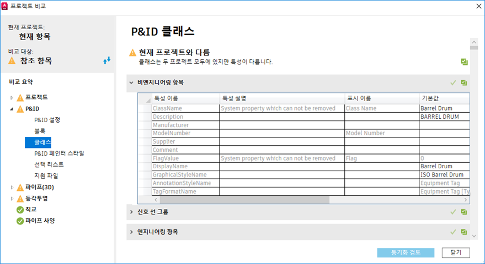Expand the 등각투영 tree node arrow
Screen dimensions: 485x264
(x=12, y=199)
